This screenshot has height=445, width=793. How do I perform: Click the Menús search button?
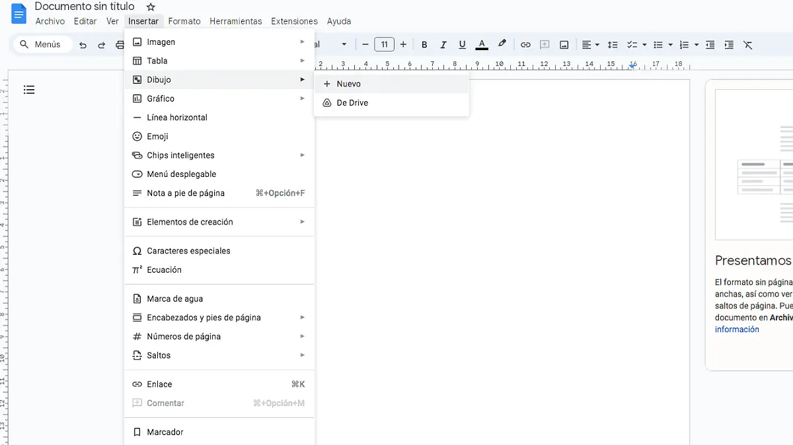click(41, 44)
